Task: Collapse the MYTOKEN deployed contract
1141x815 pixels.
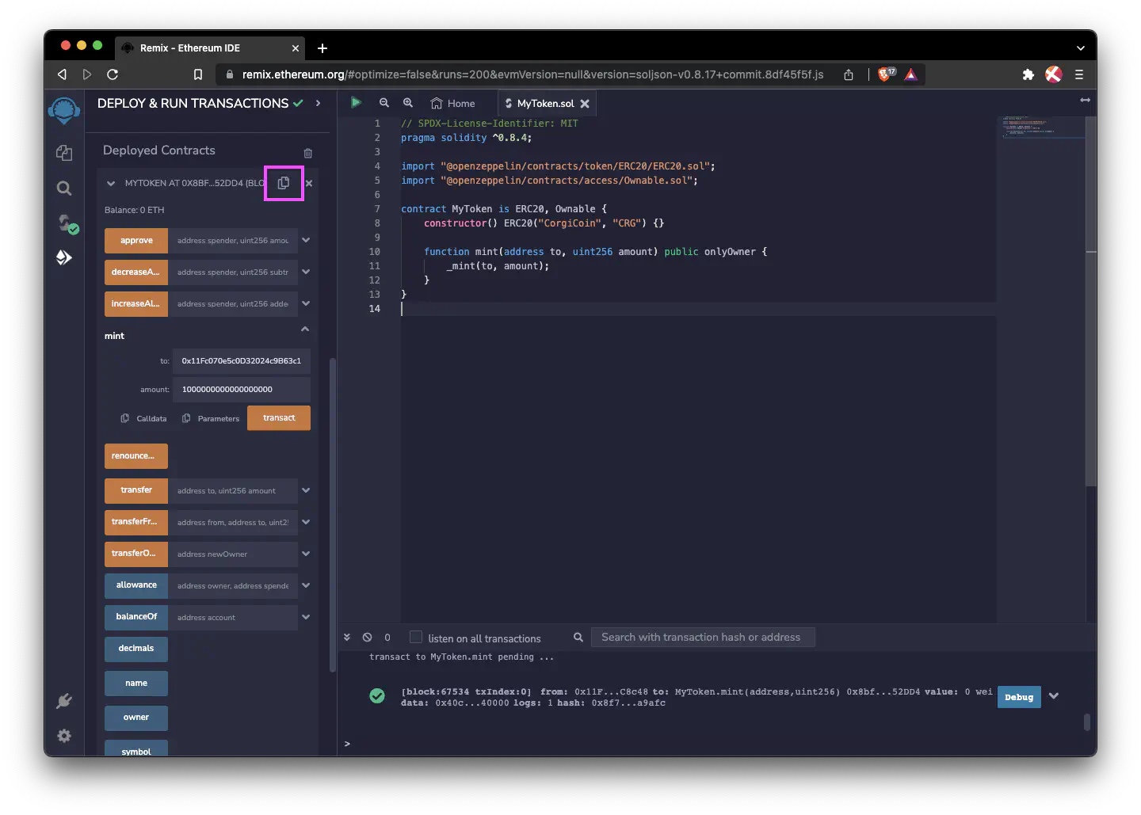Action: tap(110, 183)
